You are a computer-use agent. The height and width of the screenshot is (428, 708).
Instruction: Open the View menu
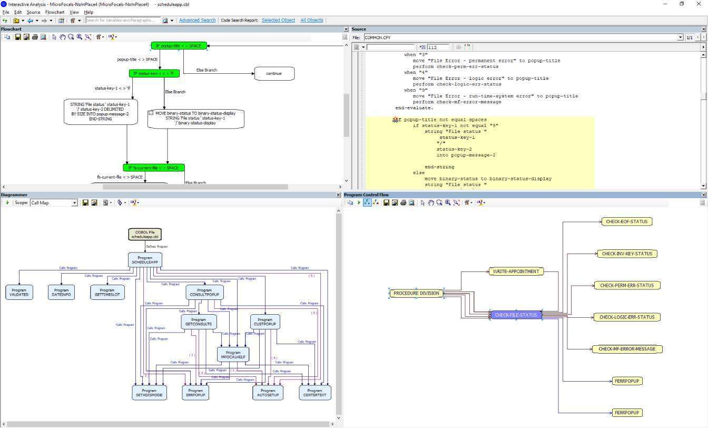(x=74, y=12)
